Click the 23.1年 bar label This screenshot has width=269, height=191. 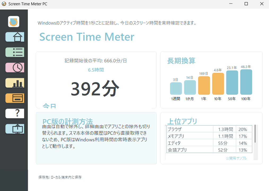[232, 68]
